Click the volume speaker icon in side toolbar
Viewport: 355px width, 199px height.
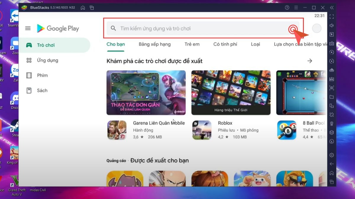click(332, 25)
